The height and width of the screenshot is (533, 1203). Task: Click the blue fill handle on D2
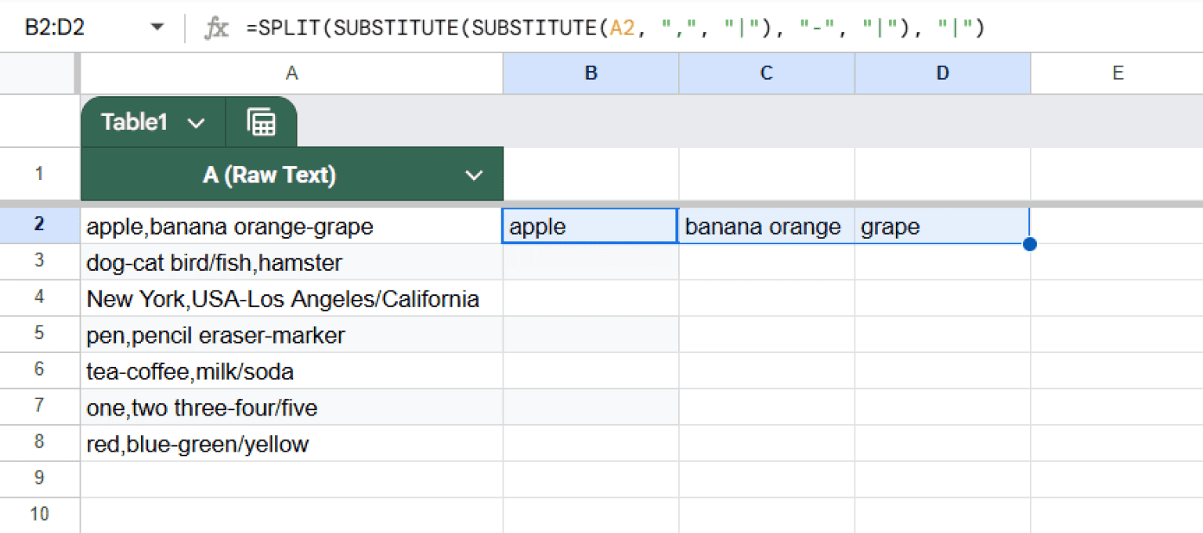click(1029, 244)
